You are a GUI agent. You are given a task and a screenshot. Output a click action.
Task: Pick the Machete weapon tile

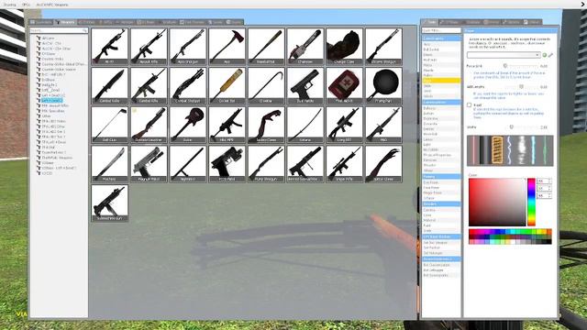coord(109,163)
